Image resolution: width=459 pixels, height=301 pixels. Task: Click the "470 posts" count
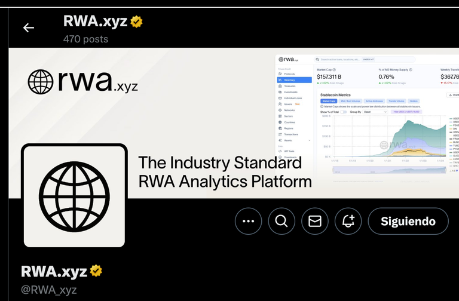point(85,39)
